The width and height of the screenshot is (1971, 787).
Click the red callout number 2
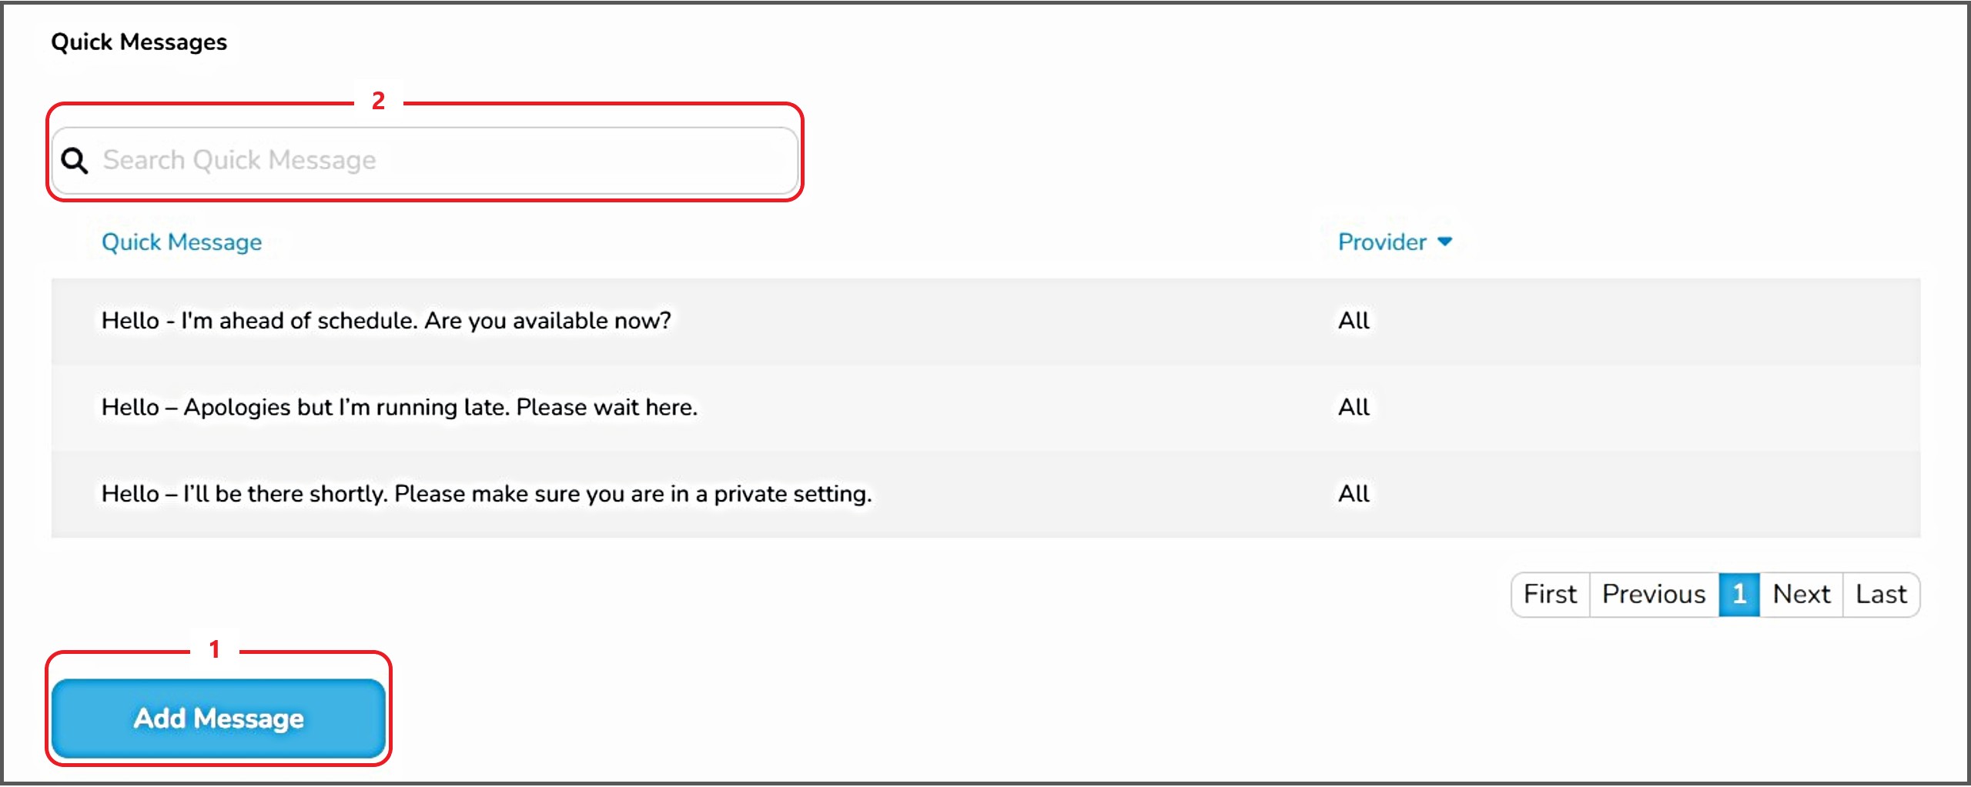378,101
